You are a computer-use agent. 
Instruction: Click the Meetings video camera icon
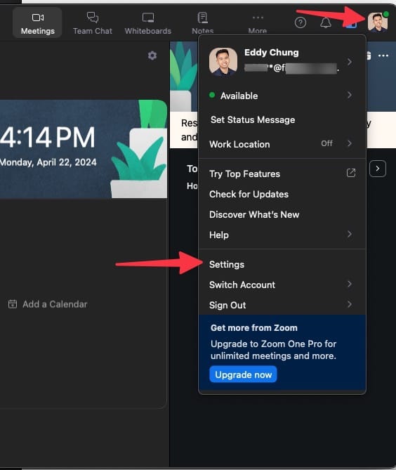coord(38,18)
